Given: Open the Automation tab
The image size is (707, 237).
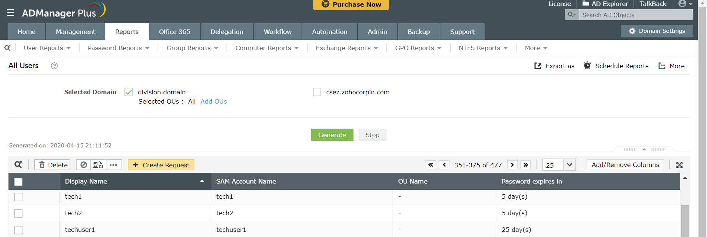Looking at the screenshot, I should [330, 32].
